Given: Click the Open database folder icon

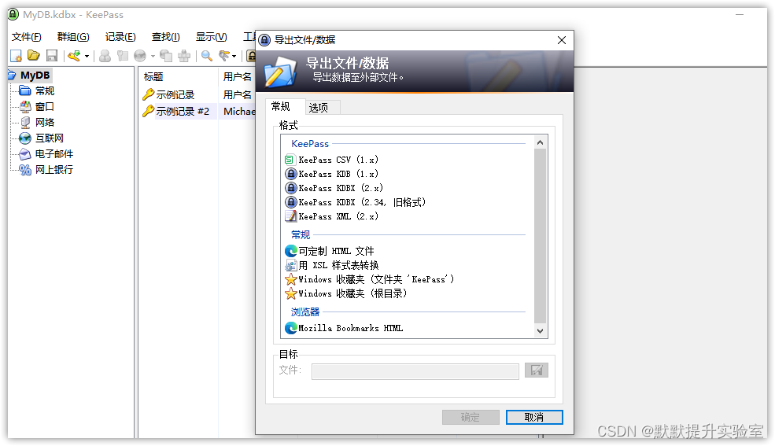Looking at the screenshot, I should 34,56.
